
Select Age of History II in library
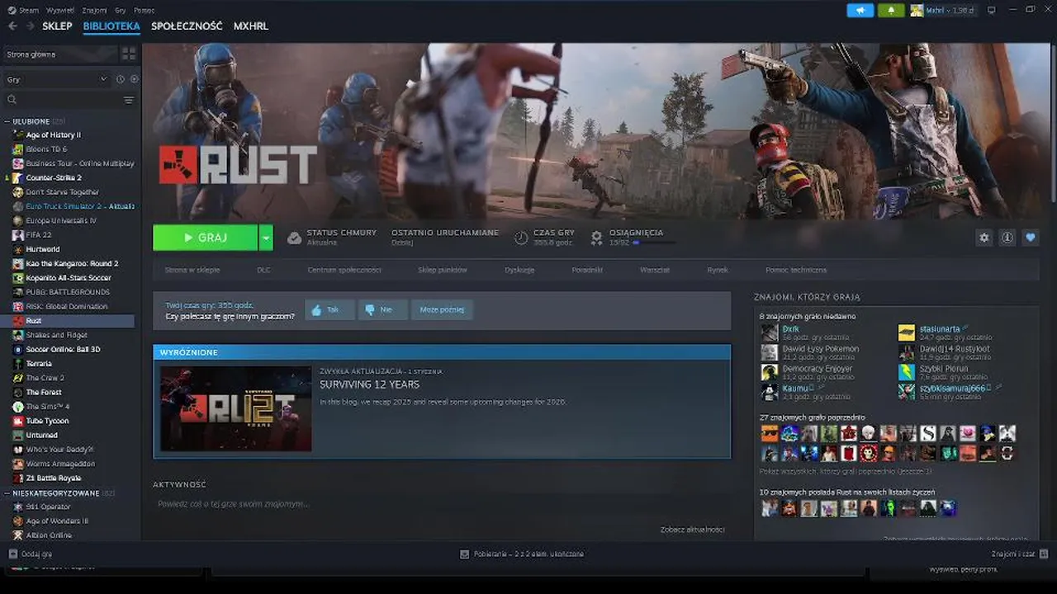coord(54,134)
